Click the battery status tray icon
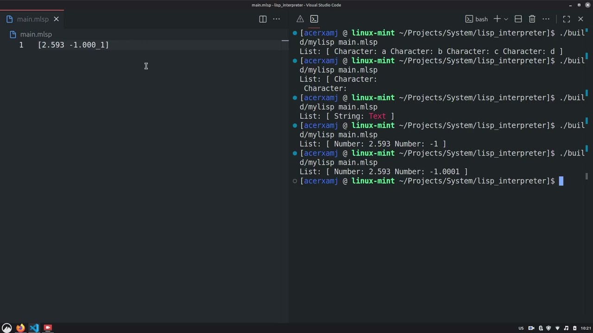 (575, 328)
